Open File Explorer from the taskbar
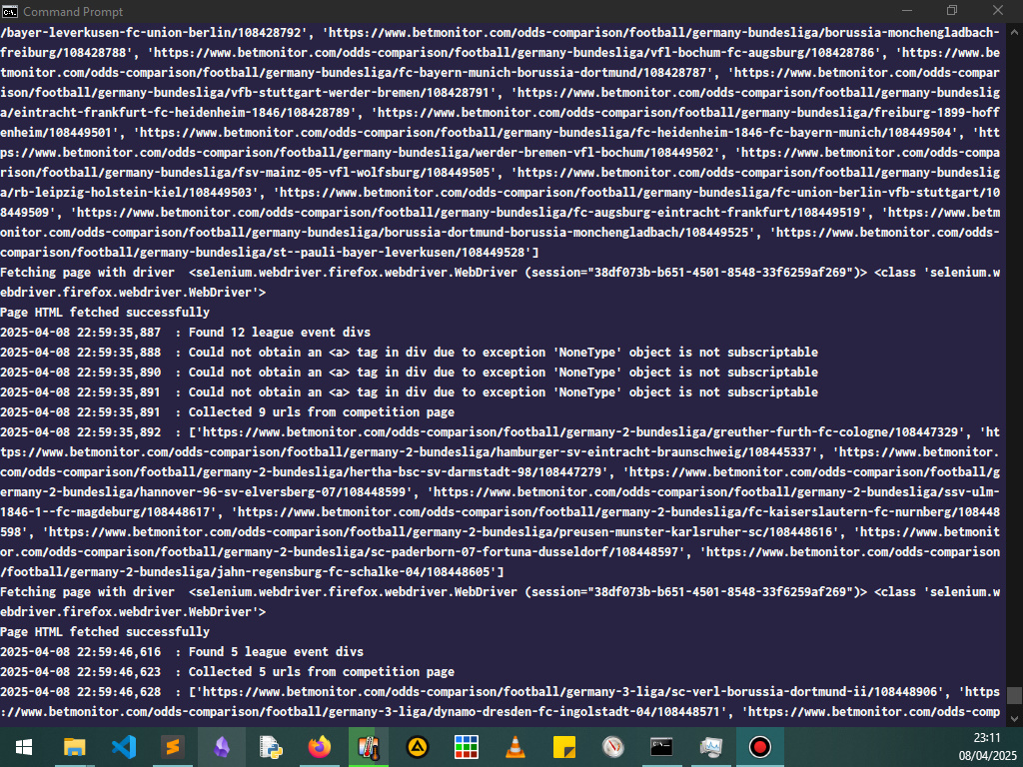The image size is (1023, 767). [x=74, y=746]
